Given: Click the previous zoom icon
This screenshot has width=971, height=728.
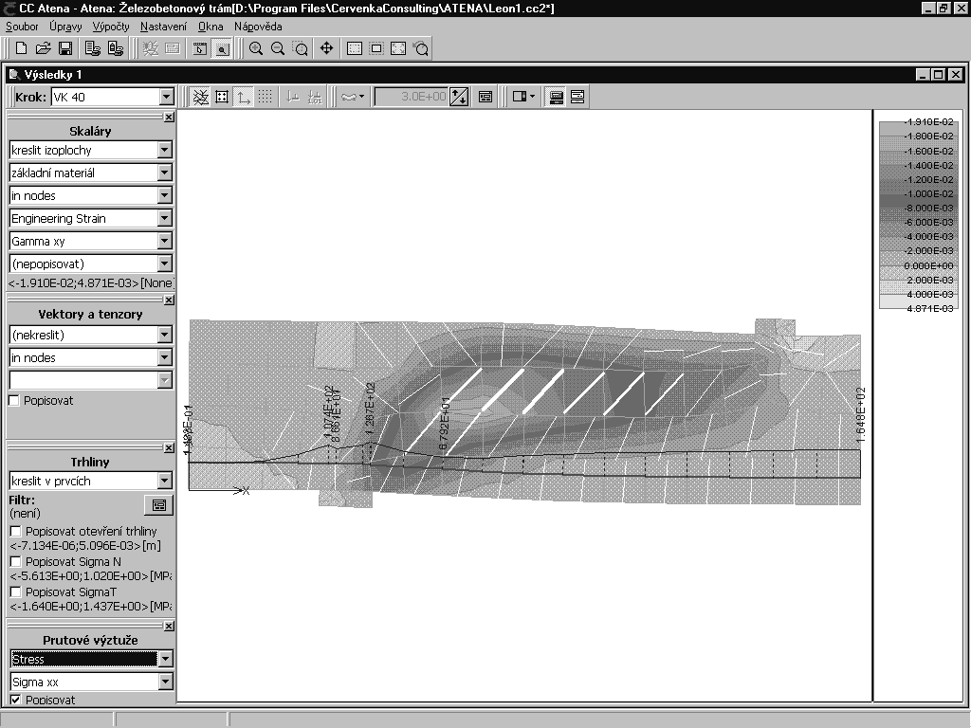Looking at the screenshot, I should [x=421, y=48].
